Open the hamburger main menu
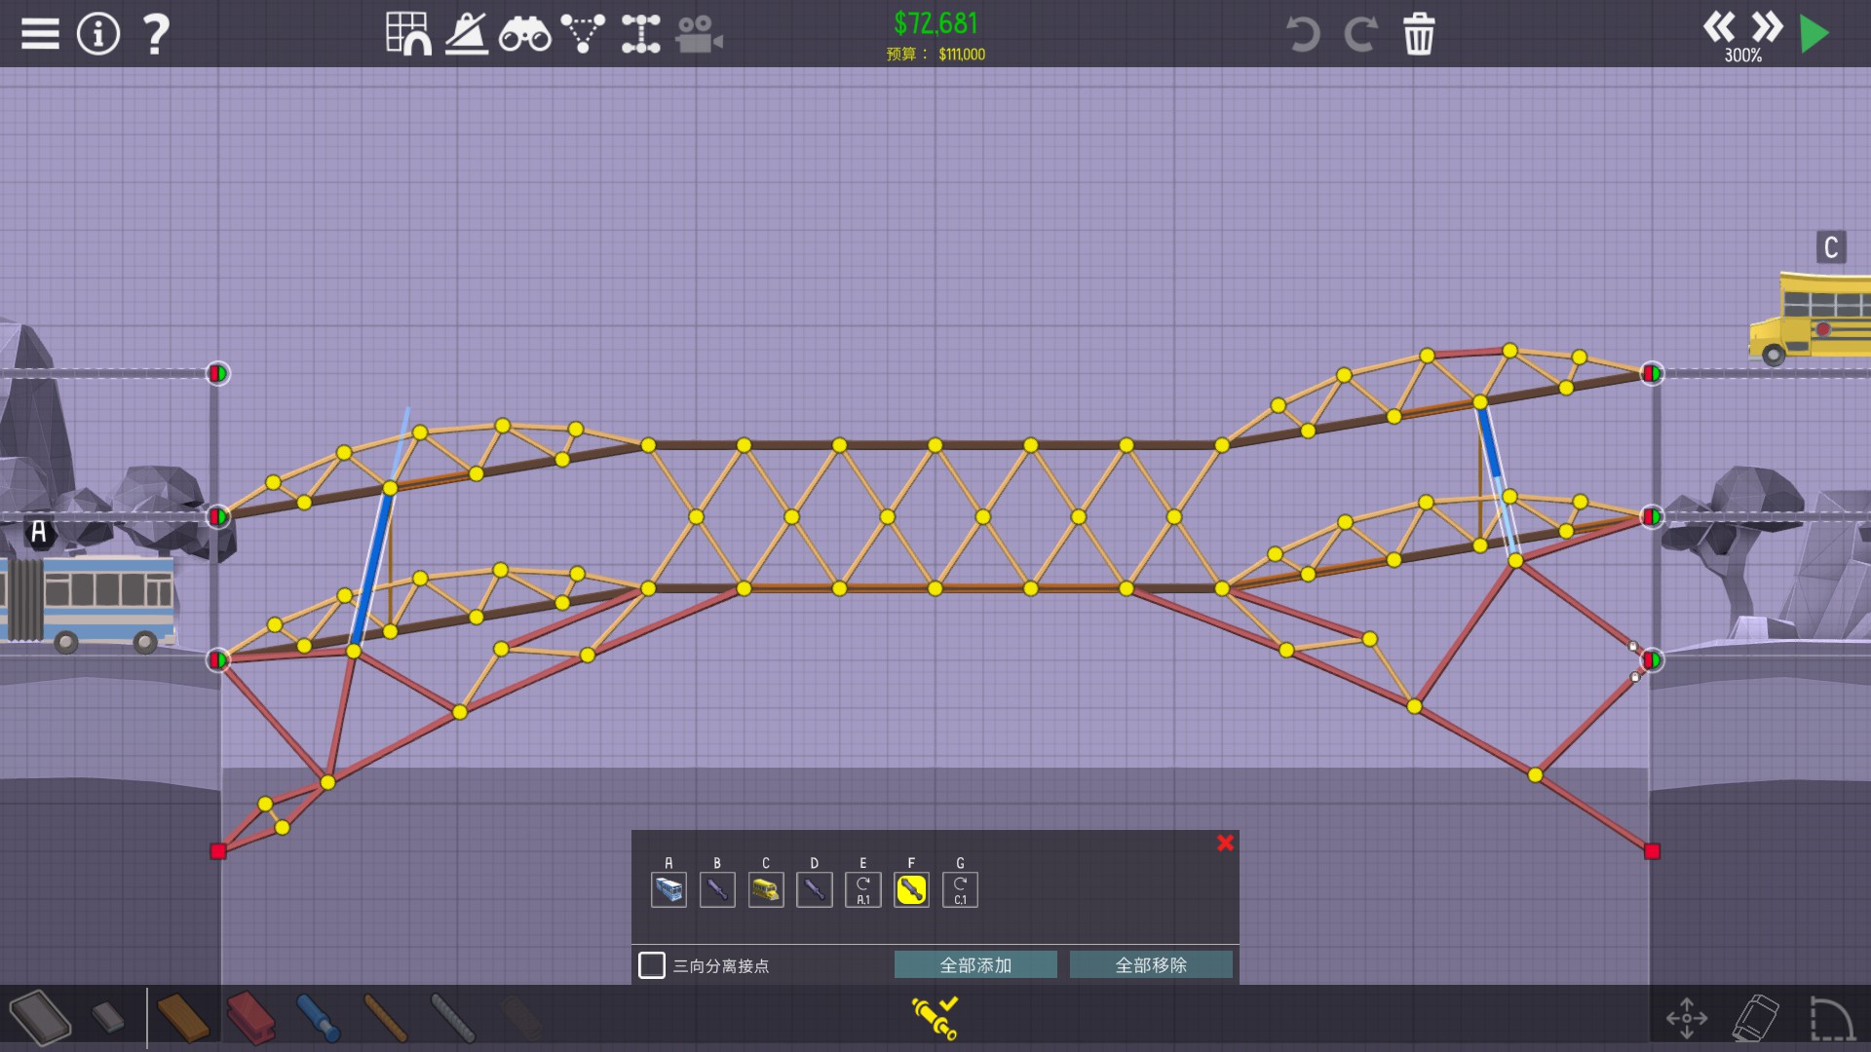 [x=40, y=34]
